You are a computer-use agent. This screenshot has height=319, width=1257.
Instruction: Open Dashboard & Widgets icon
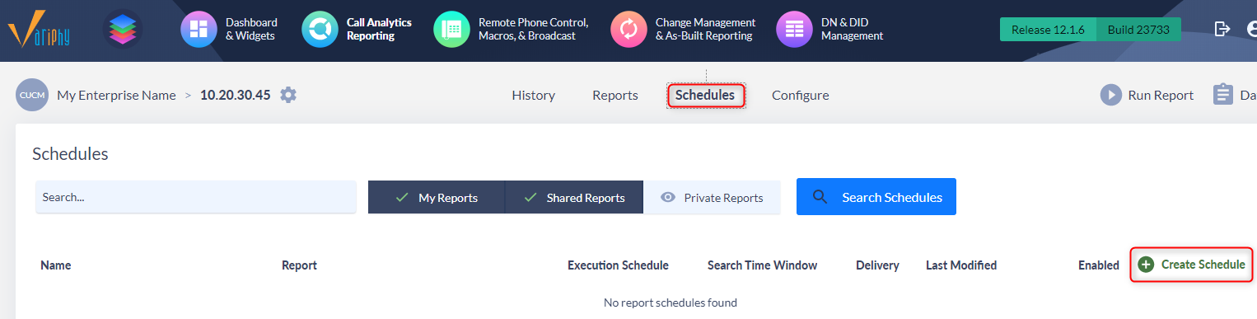point(199,29)
